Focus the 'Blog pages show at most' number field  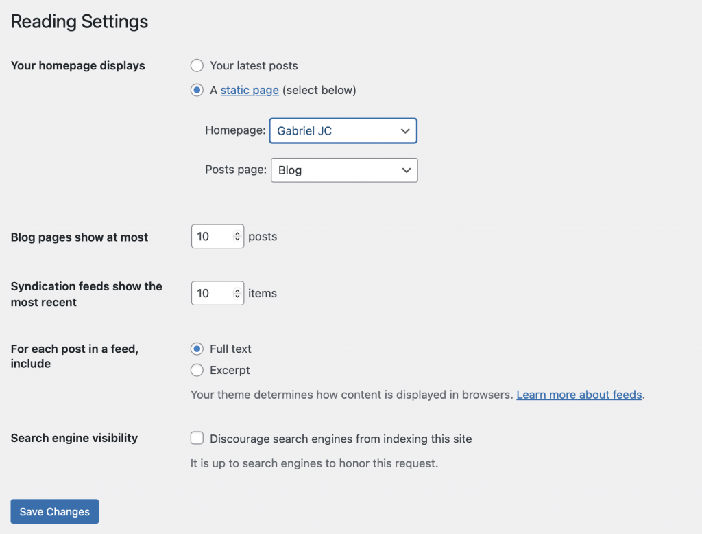tap(211, 237)
